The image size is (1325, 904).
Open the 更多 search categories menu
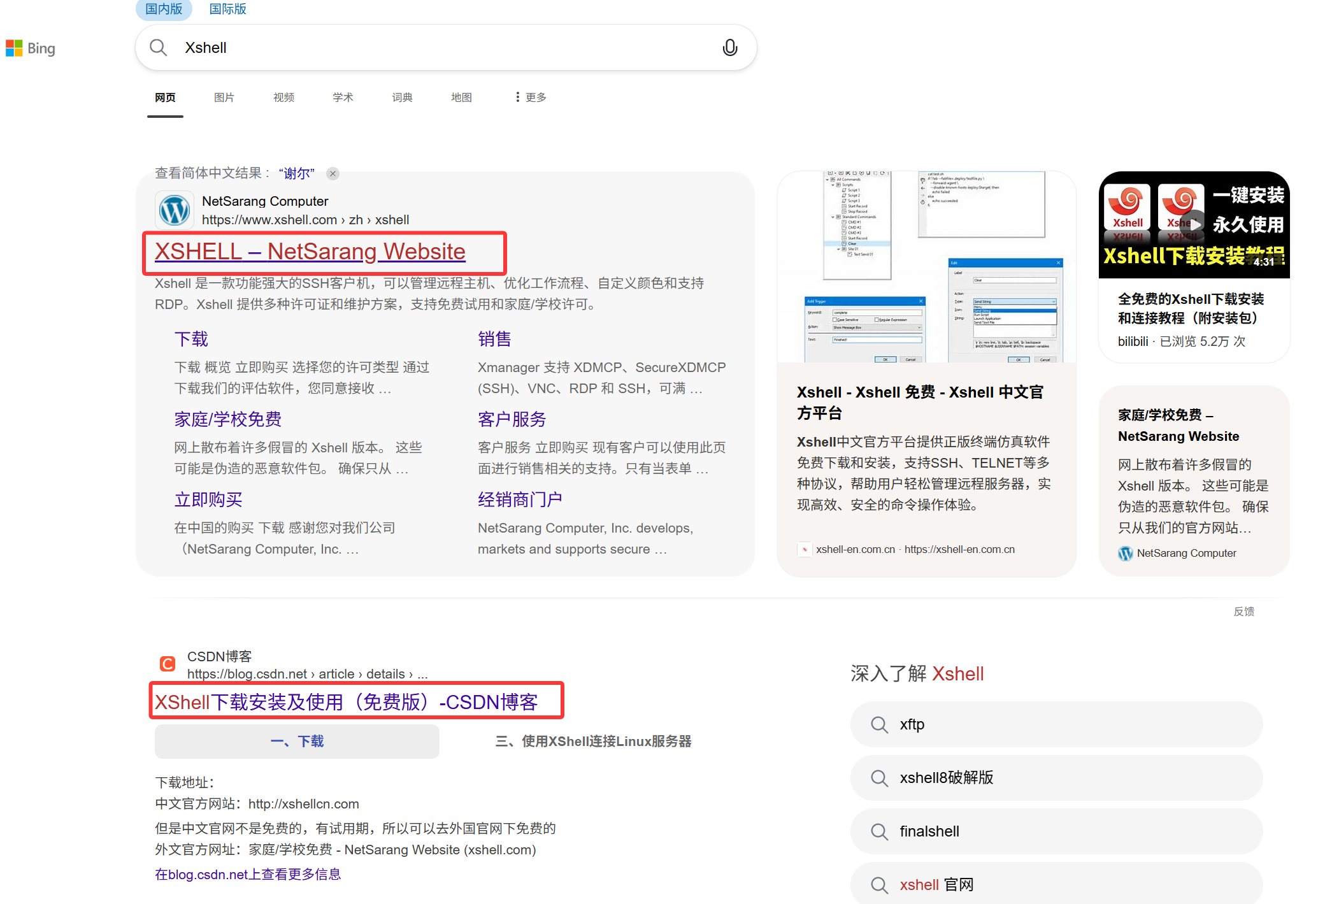point(531,97)
